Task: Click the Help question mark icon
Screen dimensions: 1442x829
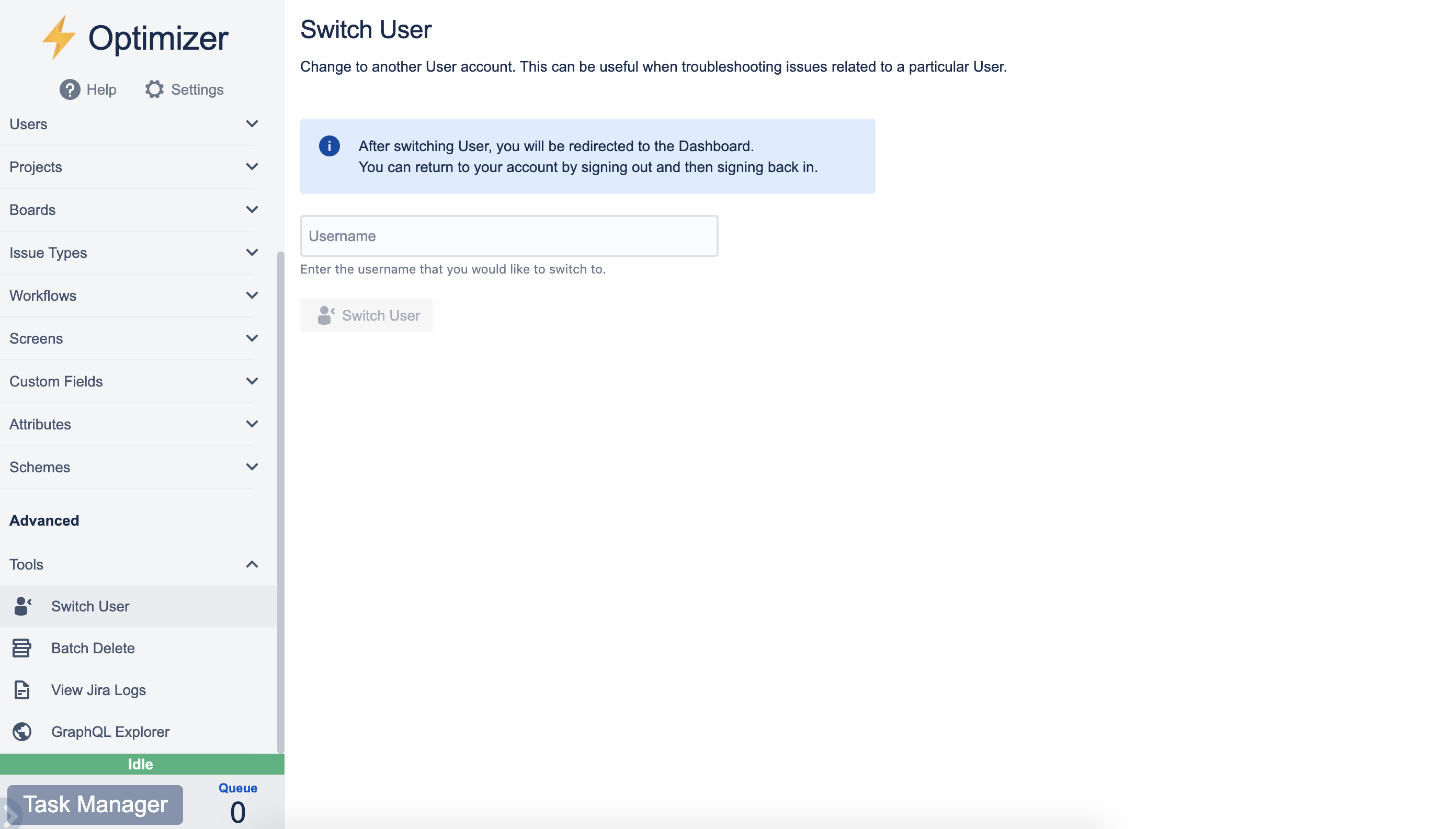Action: (x=70, y=89)
